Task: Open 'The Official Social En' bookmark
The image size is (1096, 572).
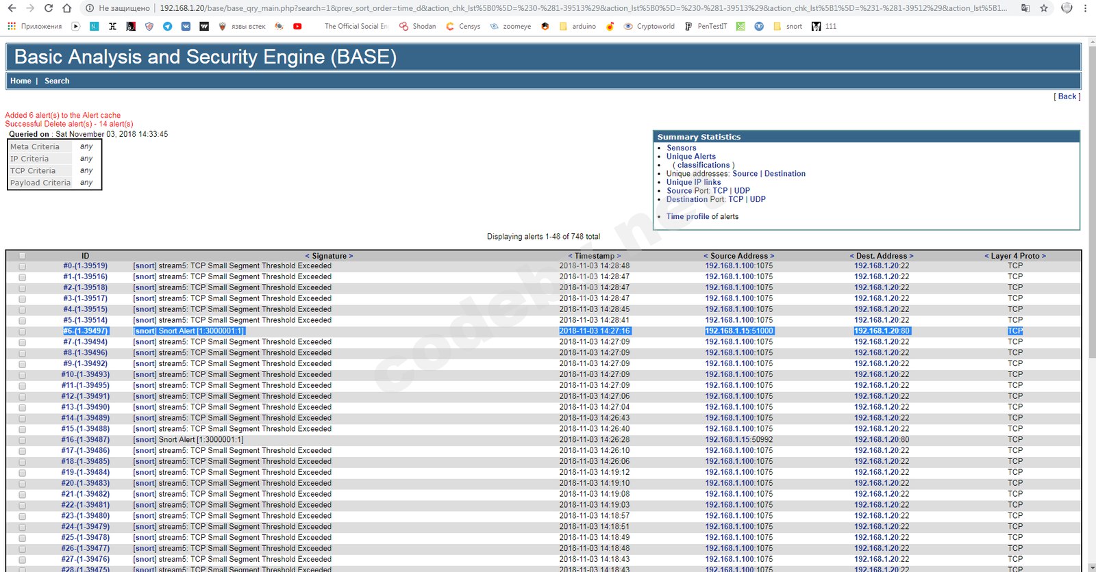Action: coord(356,26)
